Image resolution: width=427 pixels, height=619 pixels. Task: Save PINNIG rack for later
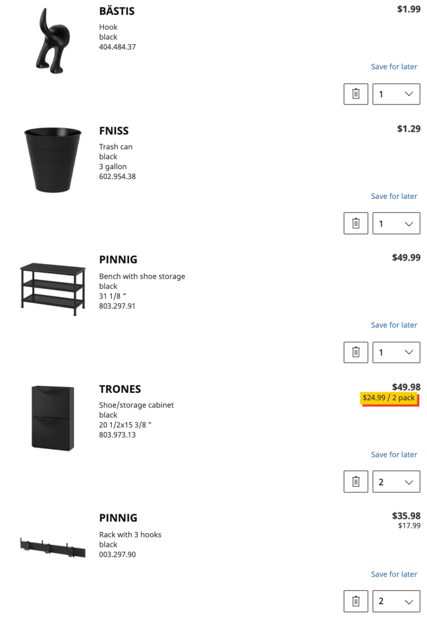[394, 574]
